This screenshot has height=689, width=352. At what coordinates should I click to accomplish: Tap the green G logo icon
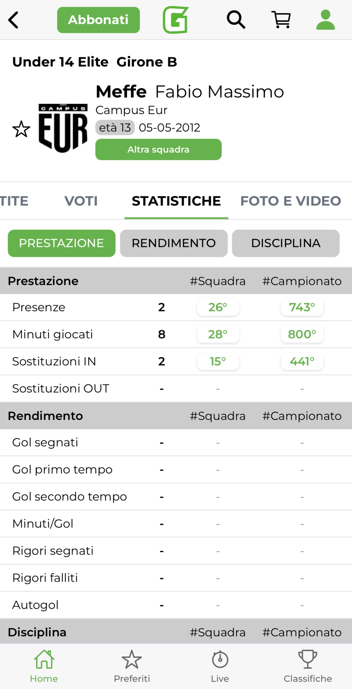click(176, 20)
